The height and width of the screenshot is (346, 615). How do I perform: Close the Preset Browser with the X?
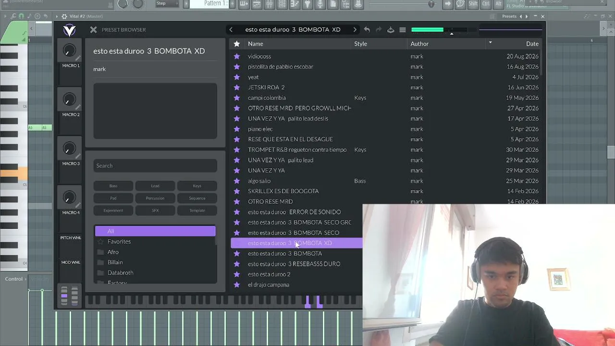point(93,30)
